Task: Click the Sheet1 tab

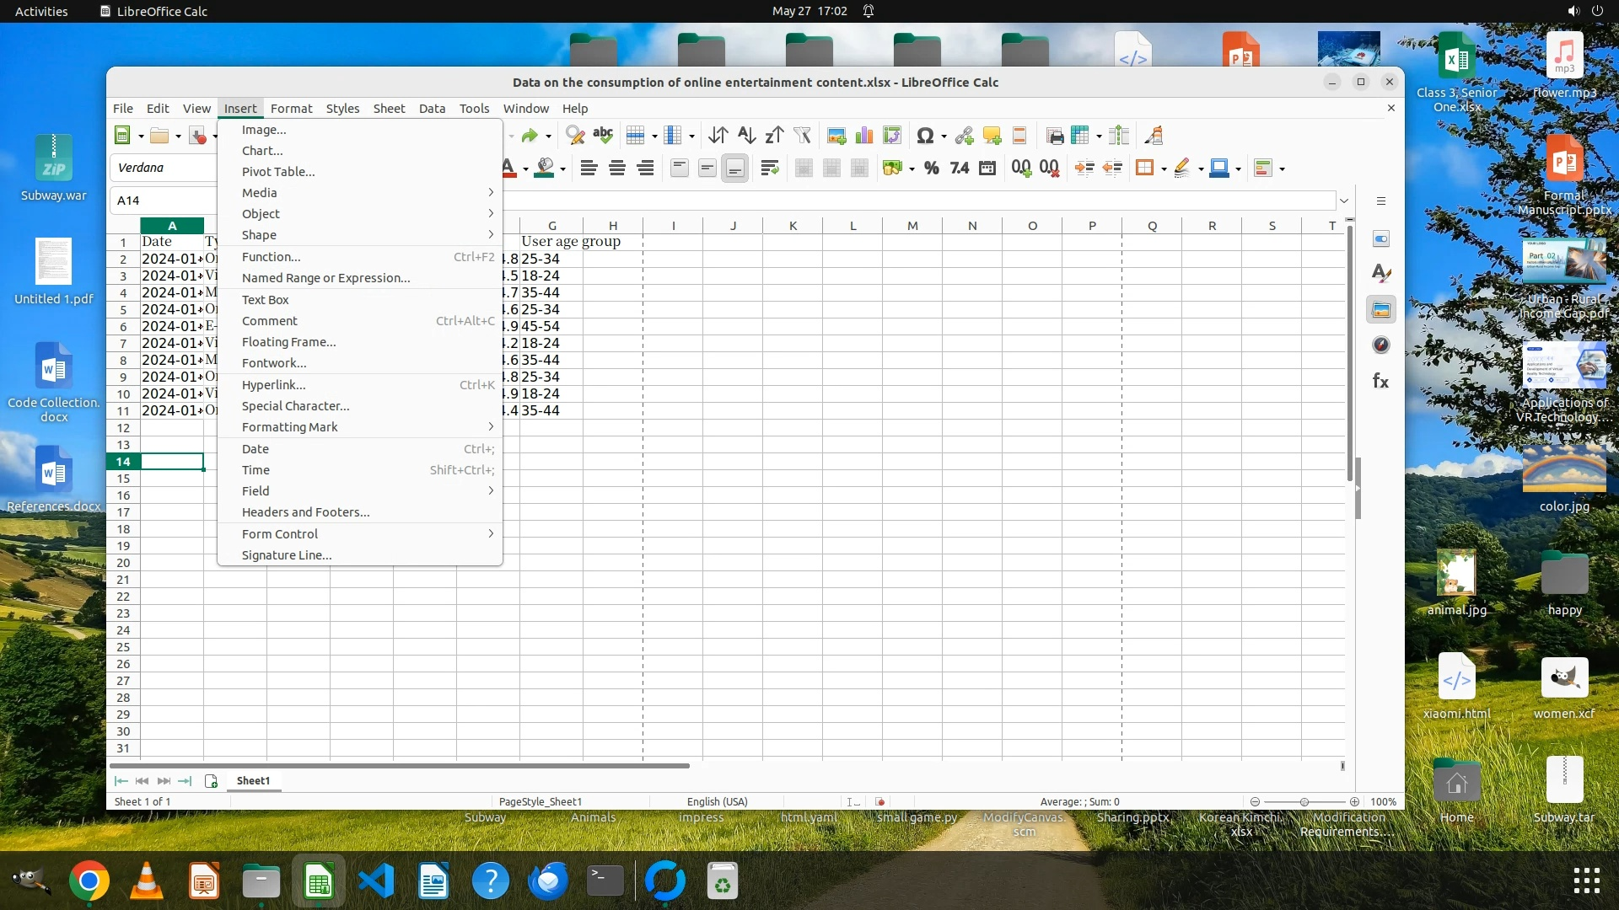Action: point(253,781)
